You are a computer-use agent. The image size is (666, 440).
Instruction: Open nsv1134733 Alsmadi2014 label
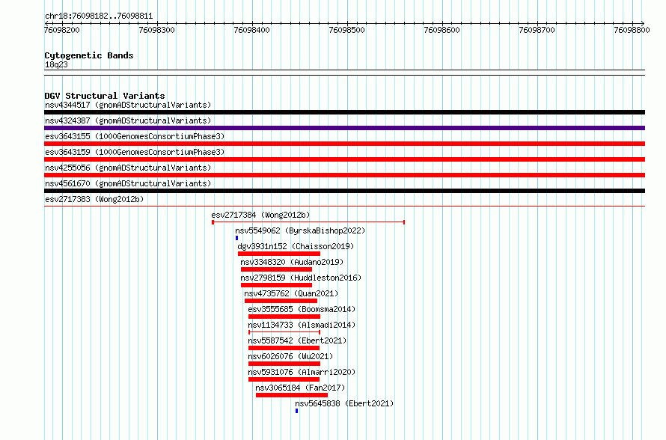(302, 325)
